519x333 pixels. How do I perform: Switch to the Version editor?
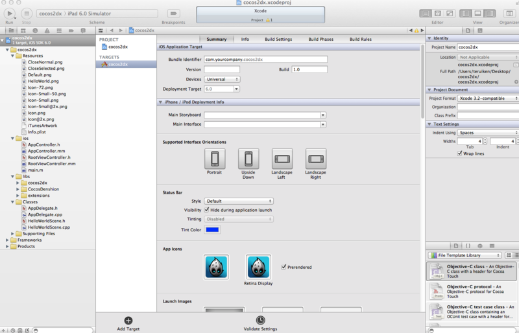tap(450, 14)
